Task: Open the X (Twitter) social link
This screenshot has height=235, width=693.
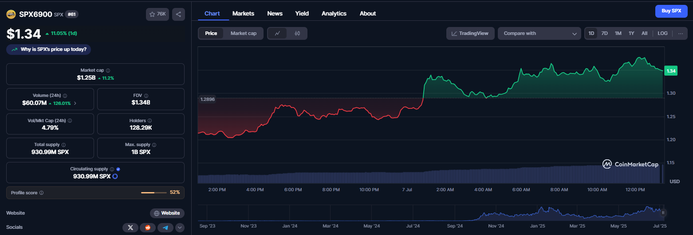Action: click(130, 227)
